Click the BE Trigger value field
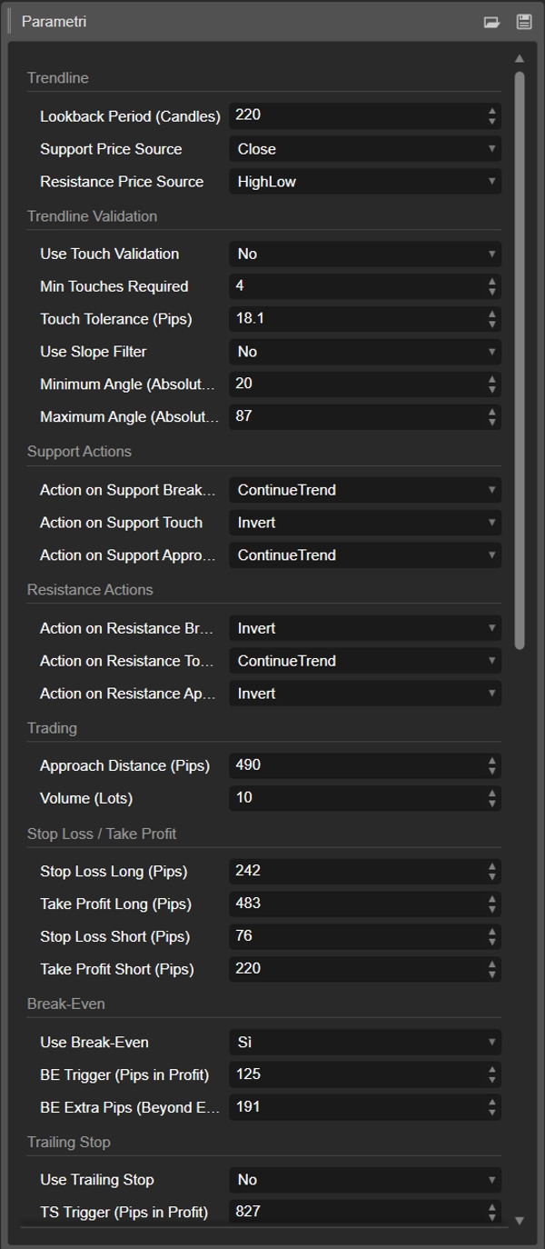 pyautogui.click(x=356, y=1074)
